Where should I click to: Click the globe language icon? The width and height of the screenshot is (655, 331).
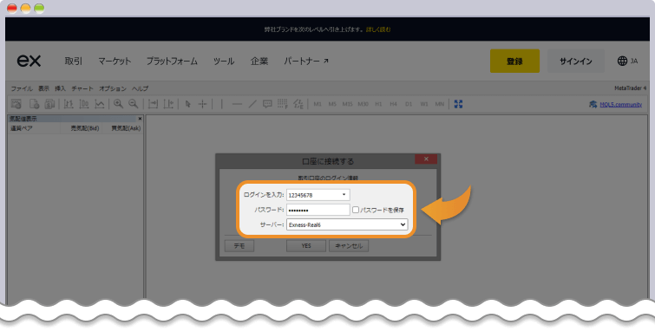(622, 61)
